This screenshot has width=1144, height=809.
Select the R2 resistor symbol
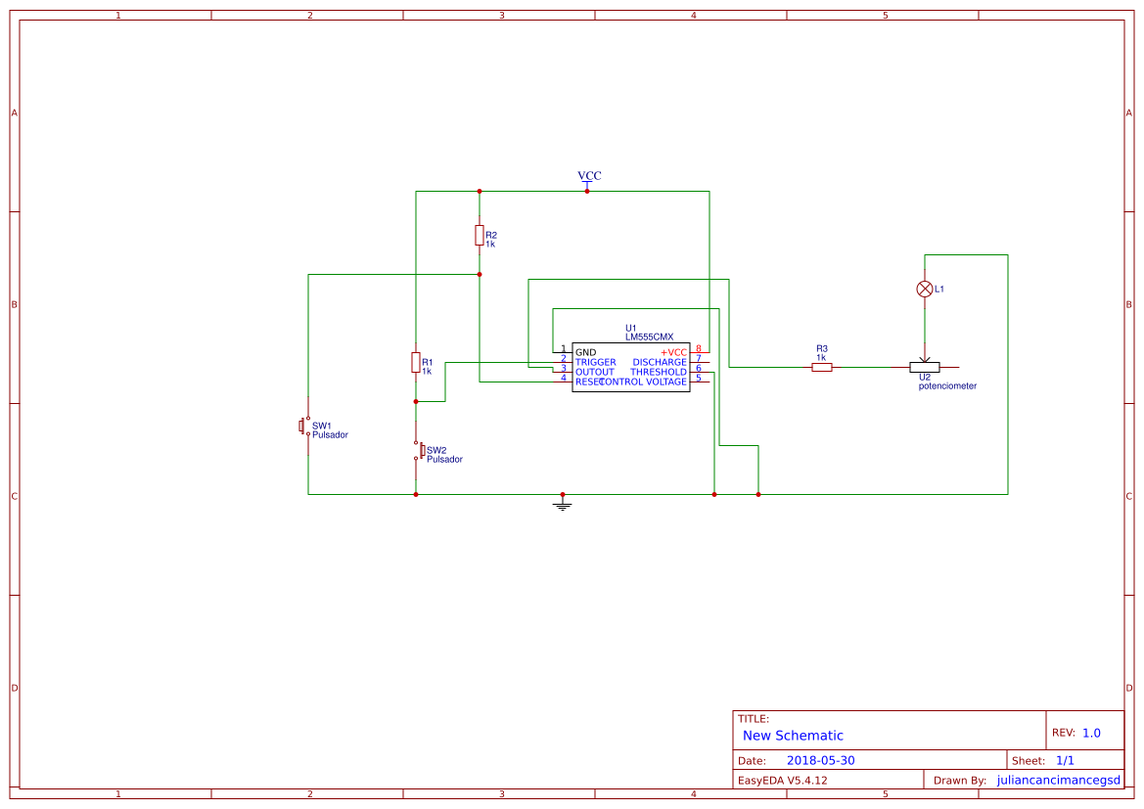[479, 235]
